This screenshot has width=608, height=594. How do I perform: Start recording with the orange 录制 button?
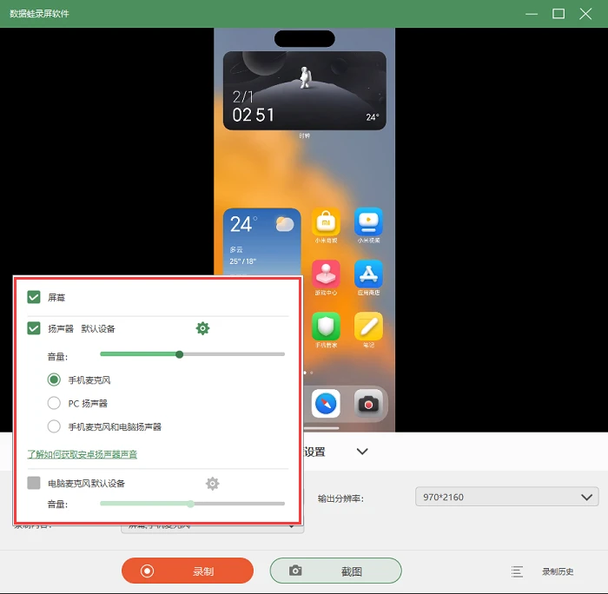point(188,571)
